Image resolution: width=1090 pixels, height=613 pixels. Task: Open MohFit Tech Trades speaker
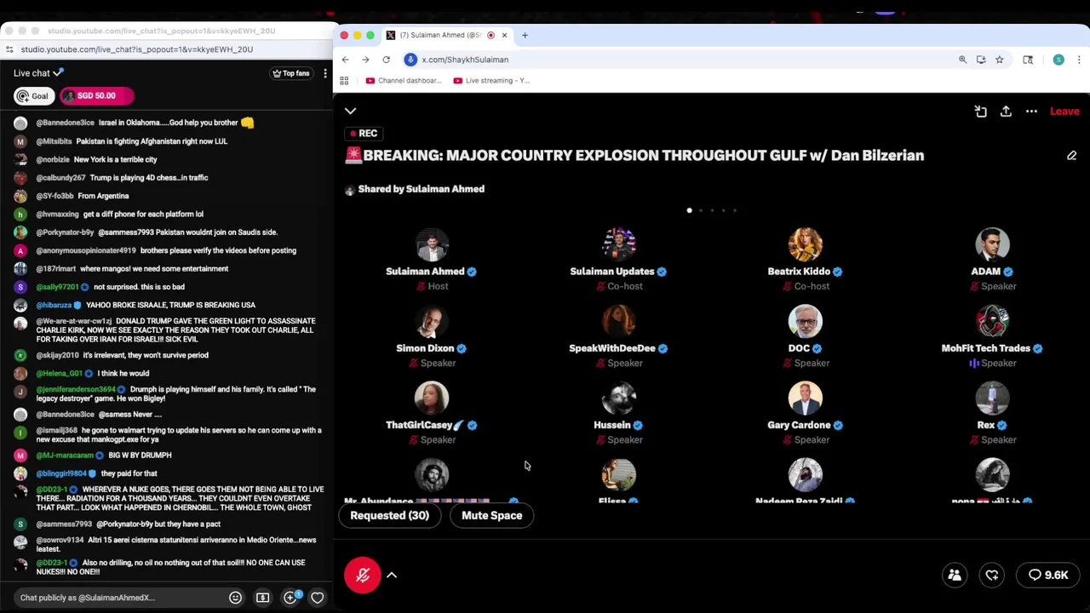coord(992,321)
